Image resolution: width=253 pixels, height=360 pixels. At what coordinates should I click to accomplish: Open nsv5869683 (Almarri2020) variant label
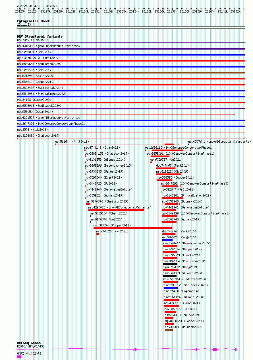(x=183, y=273)
